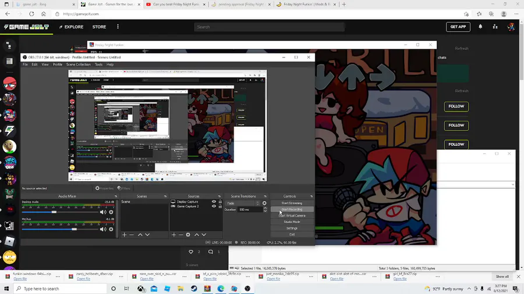Screen dimensions: 524x294
Task: Undock the Audio Mixer panel
Action: click(116, 196)
